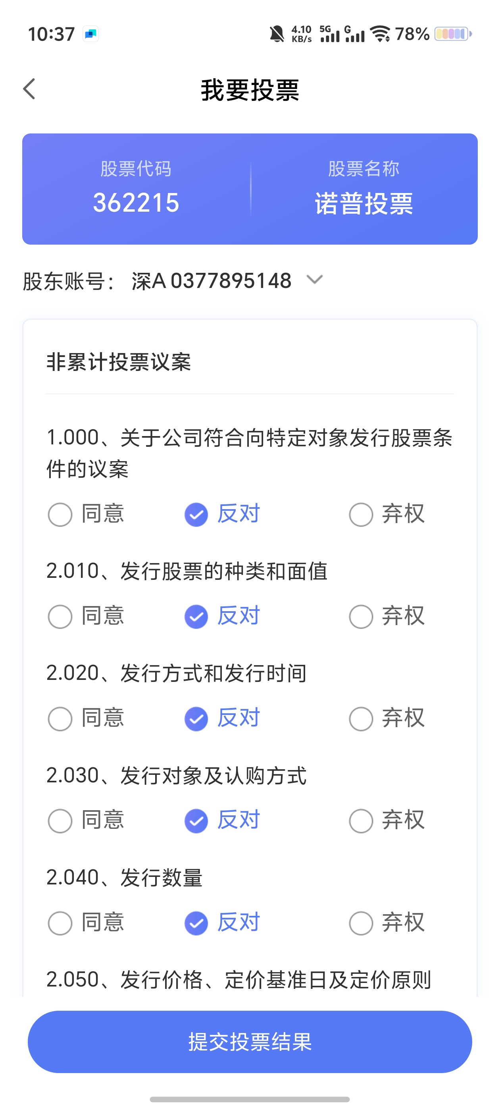The image size is (500, 1112).
Task: Select 弃权 for 2.040 发行数量
Action: coord(361,923)
